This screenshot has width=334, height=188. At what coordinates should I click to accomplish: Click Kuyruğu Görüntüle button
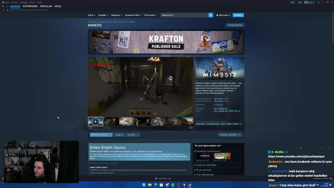pos(230,135)
